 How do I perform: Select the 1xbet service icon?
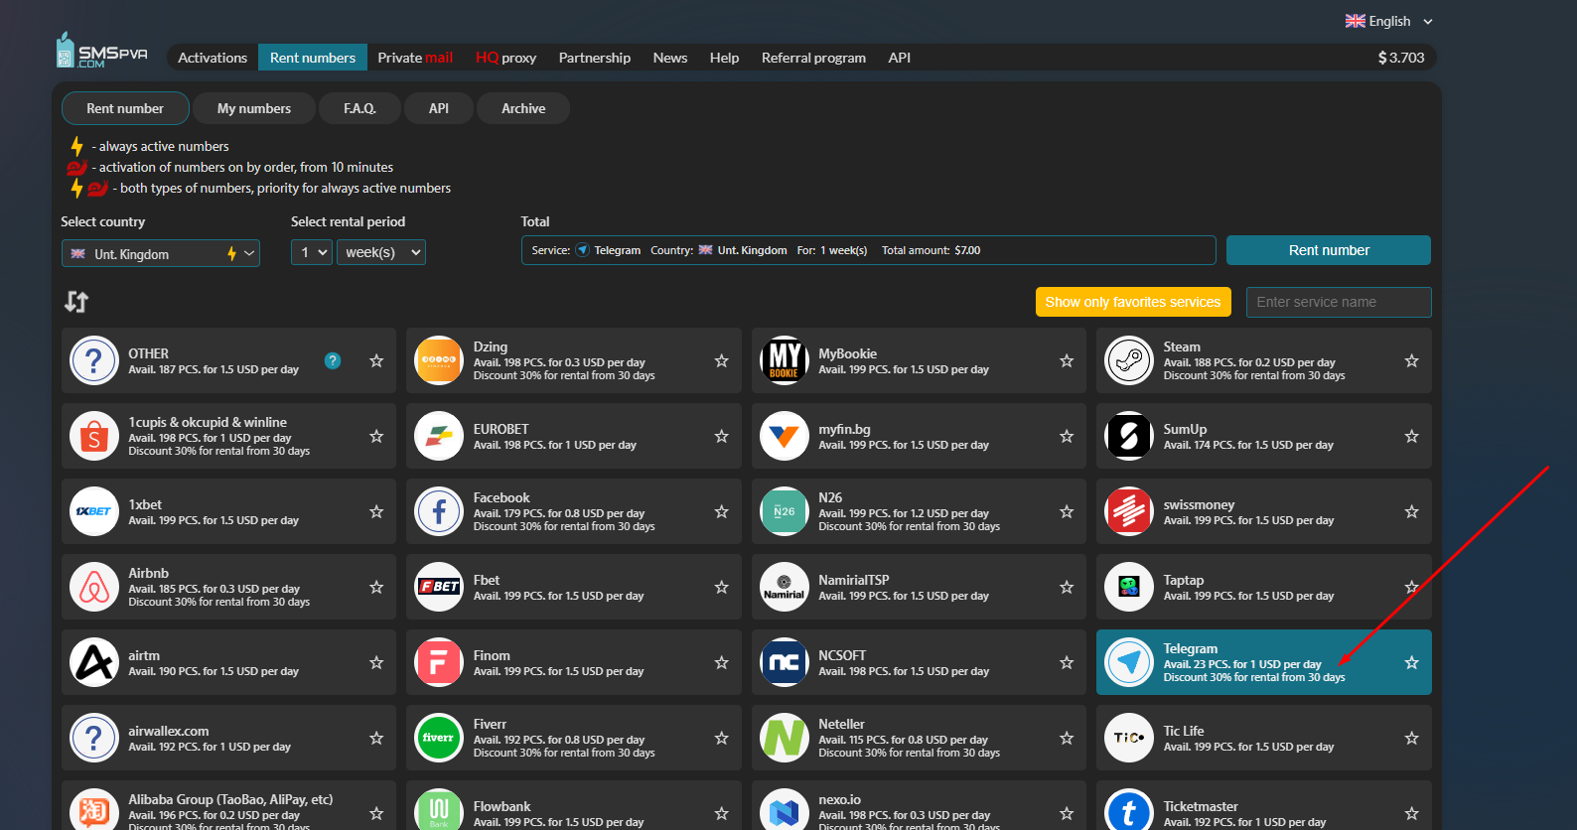(x=94, y=511)
